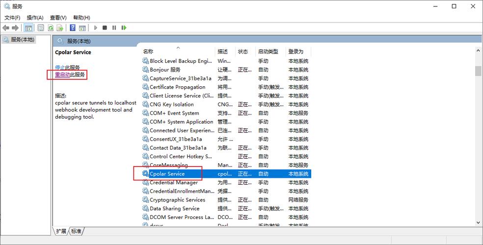483x245 pixels.
Task: Click the gear icon of Data Sharing Service
Action: tap(145, 208)
